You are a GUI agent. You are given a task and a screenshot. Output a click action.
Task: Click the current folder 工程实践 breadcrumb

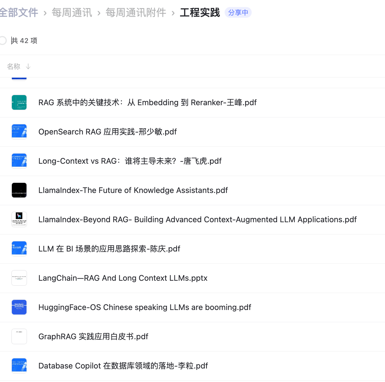[200, 13]
